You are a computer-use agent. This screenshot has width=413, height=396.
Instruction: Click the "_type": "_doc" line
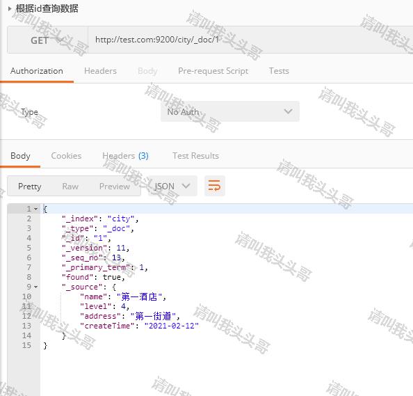coord(98,228)
